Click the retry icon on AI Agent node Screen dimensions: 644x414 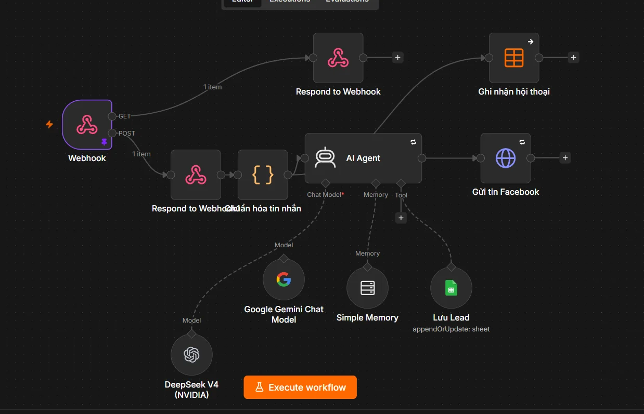(413, 142)
